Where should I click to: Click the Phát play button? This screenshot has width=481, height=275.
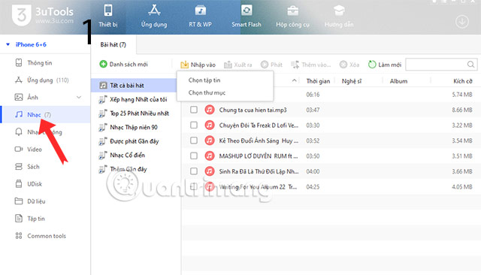[271, 65]
